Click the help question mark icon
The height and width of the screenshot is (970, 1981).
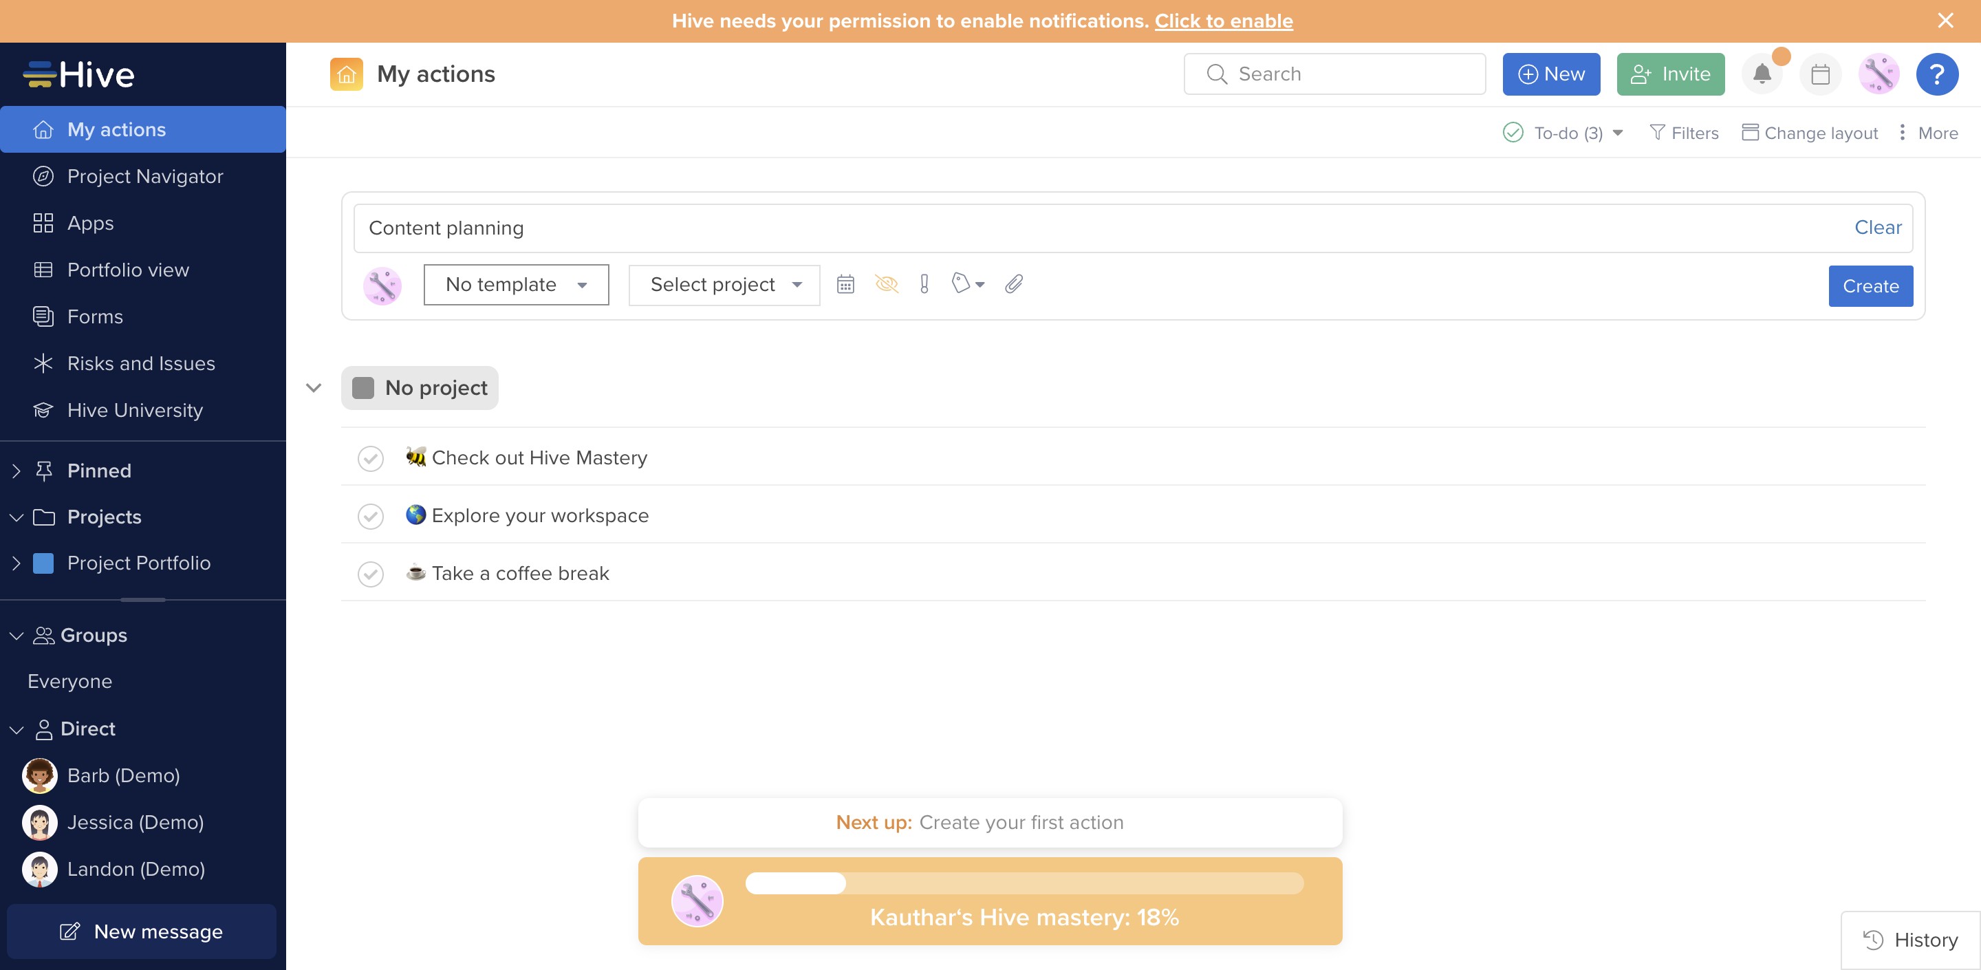tap(1936, 74)
